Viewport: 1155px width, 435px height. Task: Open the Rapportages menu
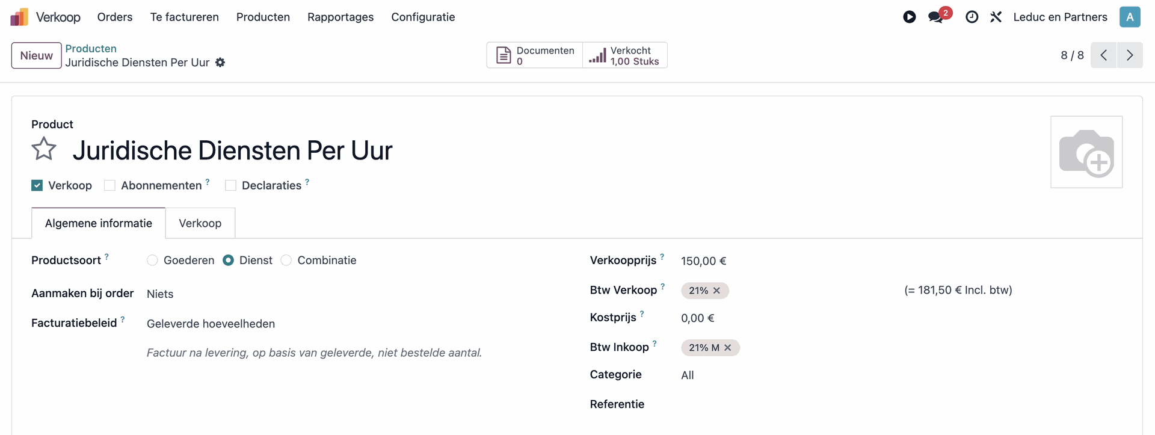(340, 17)
